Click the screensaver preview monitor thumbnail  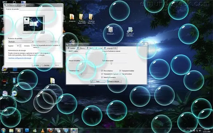pos(33,24)
